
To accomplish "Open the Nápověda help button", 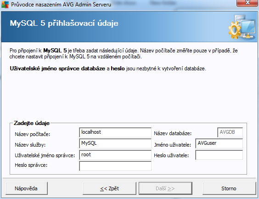I will [x=27, y=188].
